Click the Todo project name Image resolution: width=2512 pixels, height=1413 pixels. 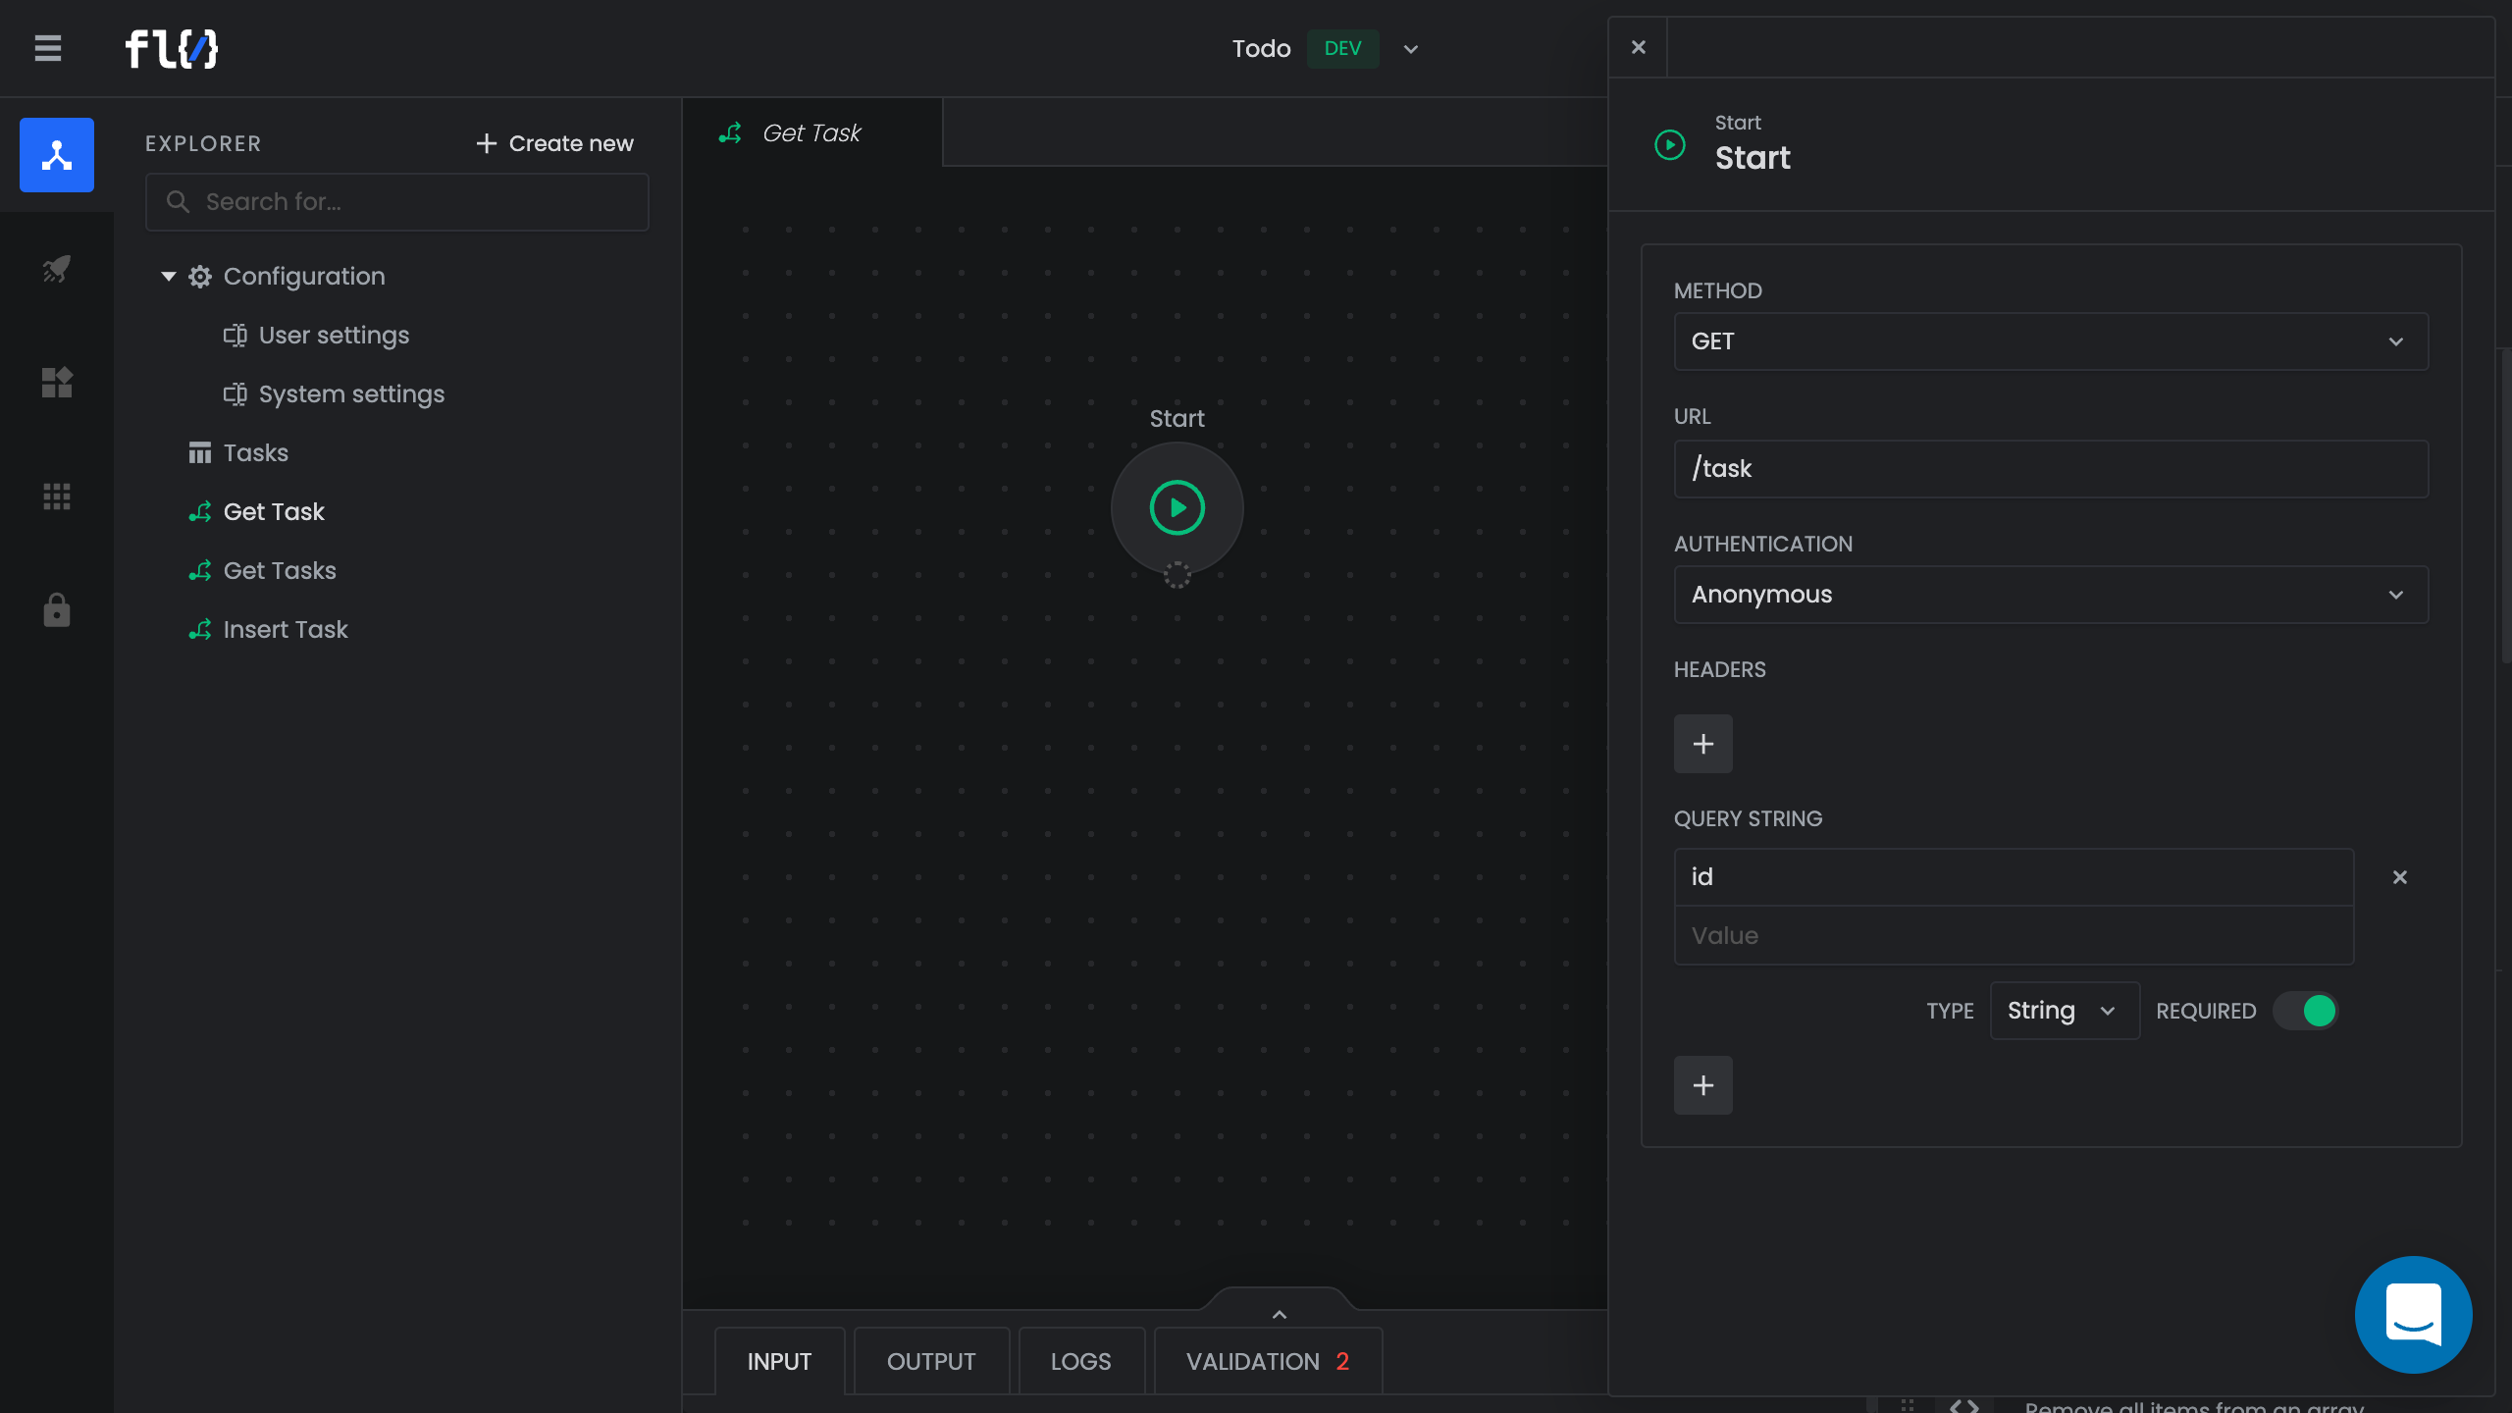1261,49
